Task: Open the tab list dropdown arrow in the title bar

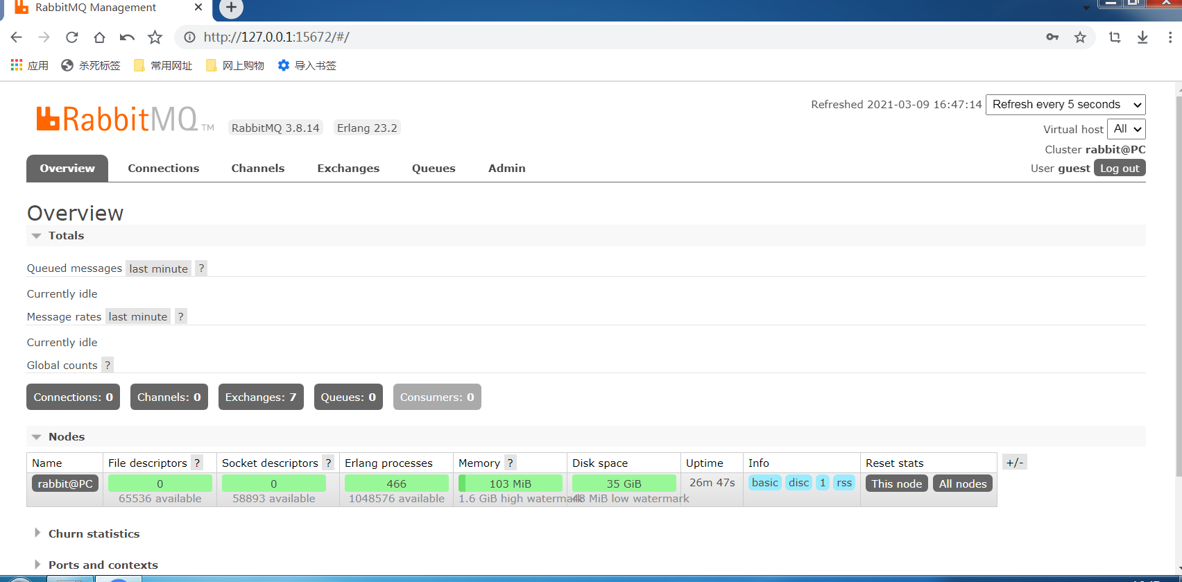Action: [x=1086, y=8]
